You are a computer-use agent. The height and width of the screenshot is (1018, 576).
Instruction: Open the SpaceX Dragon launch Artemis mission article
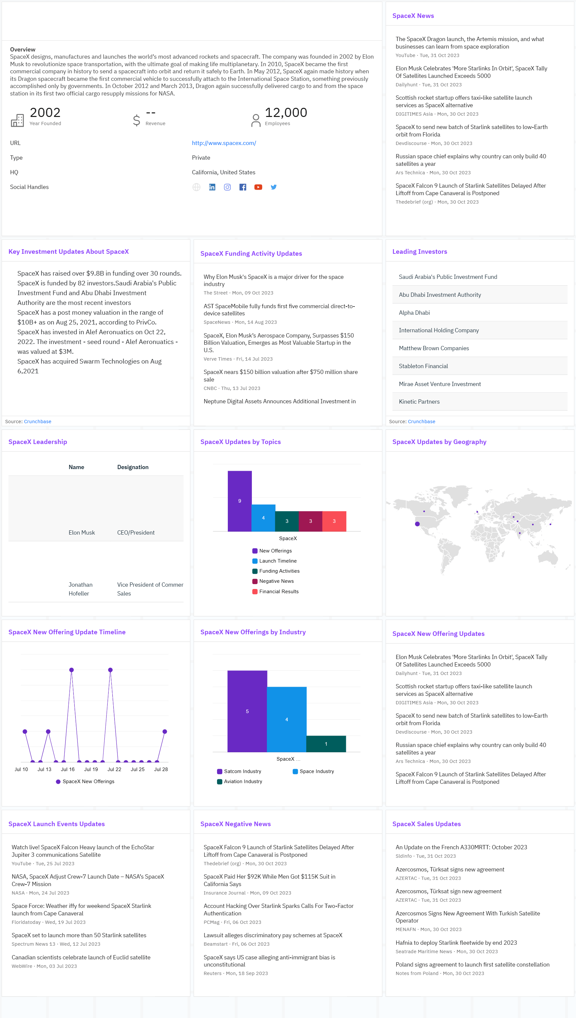(470, 43)
